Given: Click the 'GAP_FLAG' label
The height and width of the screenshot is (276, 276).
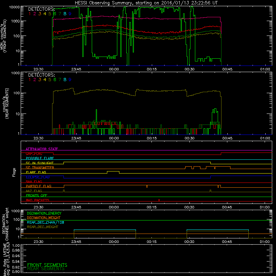Looking at the screenshot, I should pyautogui.click(x=34, y=154).
